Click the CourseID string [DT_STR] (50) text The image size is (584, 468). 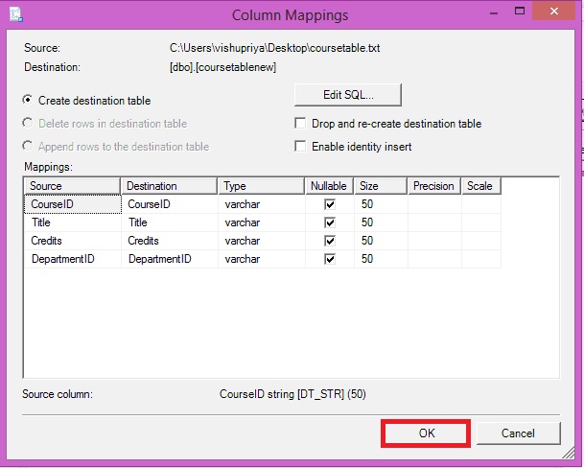pos(292,394)
